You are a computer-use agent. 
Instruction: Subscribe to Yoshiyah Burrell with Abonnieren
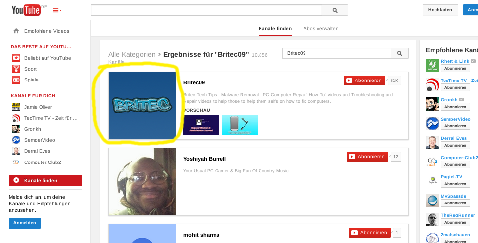367,157
